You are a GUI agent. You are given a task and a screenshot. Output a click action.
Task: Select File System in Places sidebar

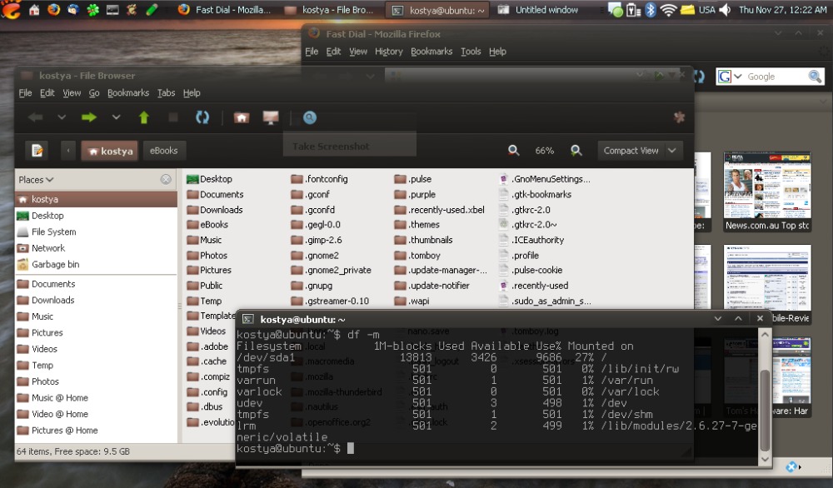tap(96, 232)
